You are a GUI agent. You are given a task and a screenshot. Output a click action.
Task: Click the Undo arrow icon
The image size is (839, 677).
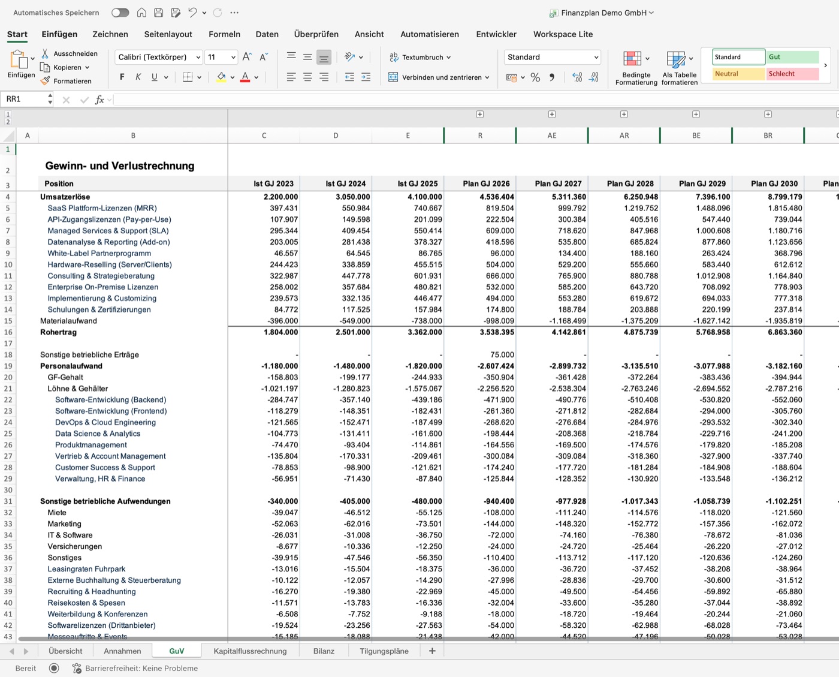[192, 13]
